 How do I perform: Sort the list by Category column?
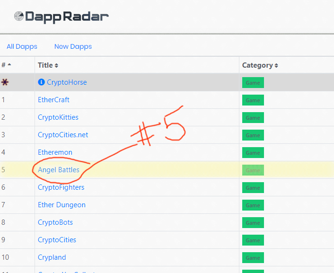[x=260, y=65]
